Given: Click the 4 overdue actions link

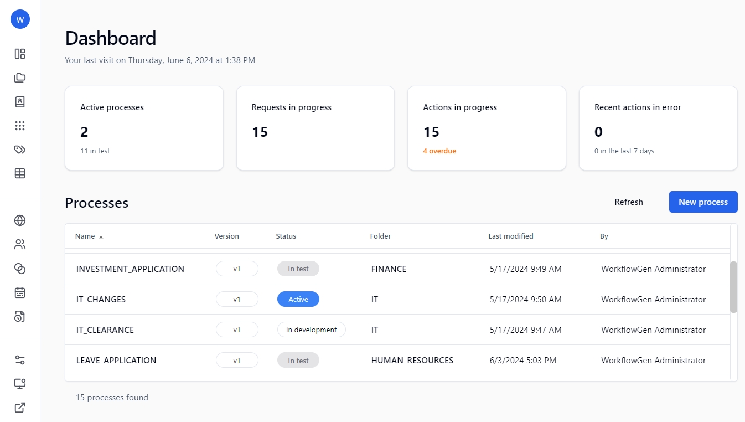Looking at the screenshot, I should pyautogui.click(x=439, y=151).
